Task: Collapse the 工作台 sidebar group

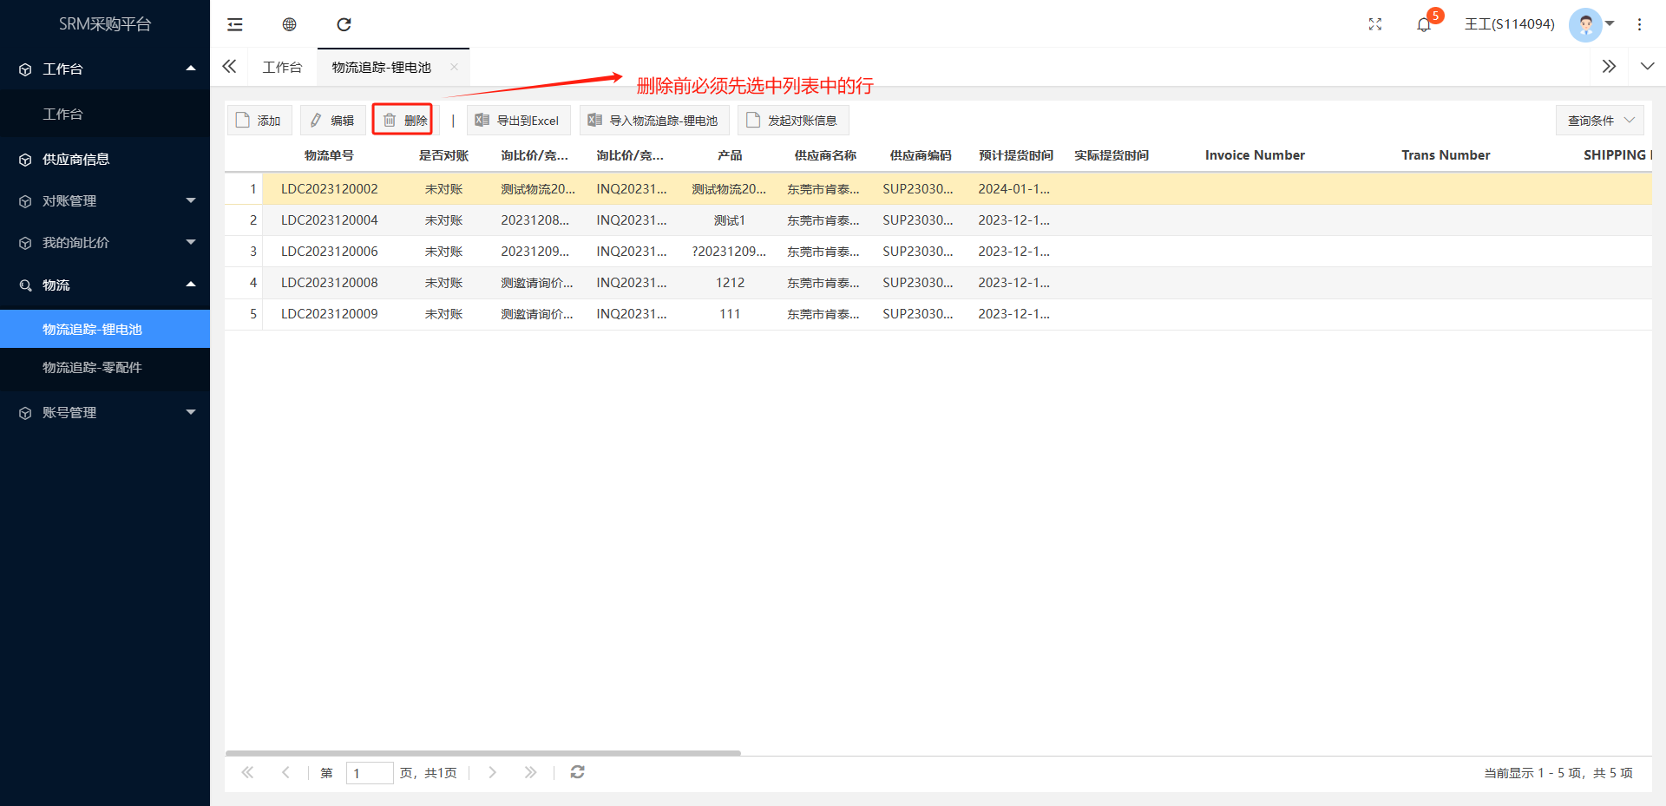Action: tap(105, 69)
